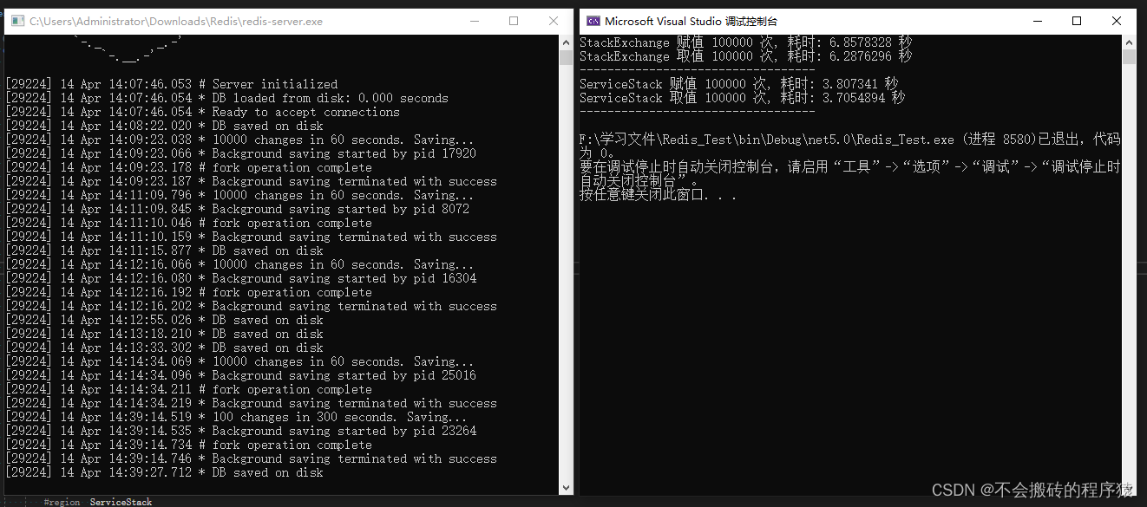Image resolution: width=1147 pixels, height=507 pixels.
Task: Click the 'Server initialized' log line
Action: 172,84
